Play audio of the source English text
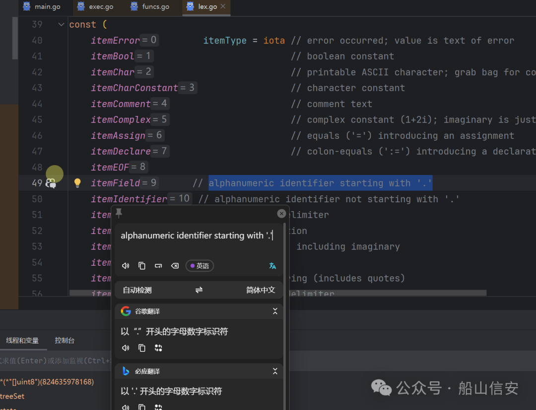536x410 pixels. pyautogui.click(x=126, y=266)
